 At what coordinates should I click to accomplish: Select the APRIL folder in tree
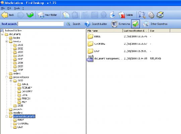[23, 84]
